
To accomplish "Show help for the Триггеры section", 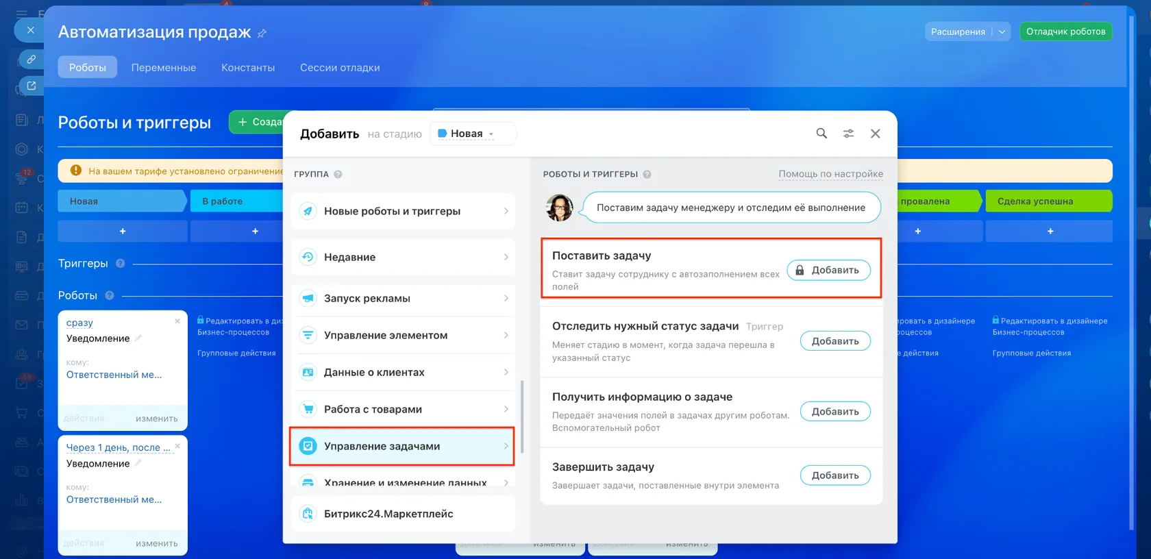I will tap(120, 263).
